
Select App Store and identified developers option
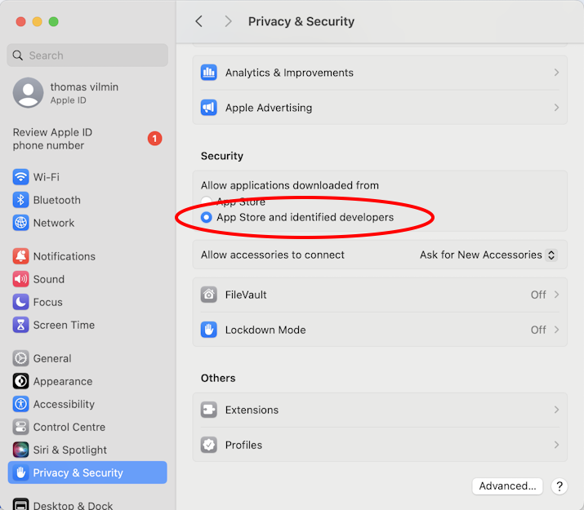pyautogui.click(x=207, y=217)
